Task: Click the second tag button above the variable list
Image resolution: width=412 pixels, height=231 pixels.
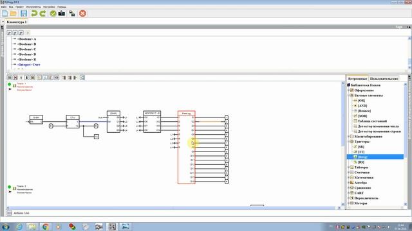Action: (x=15, y=33)
